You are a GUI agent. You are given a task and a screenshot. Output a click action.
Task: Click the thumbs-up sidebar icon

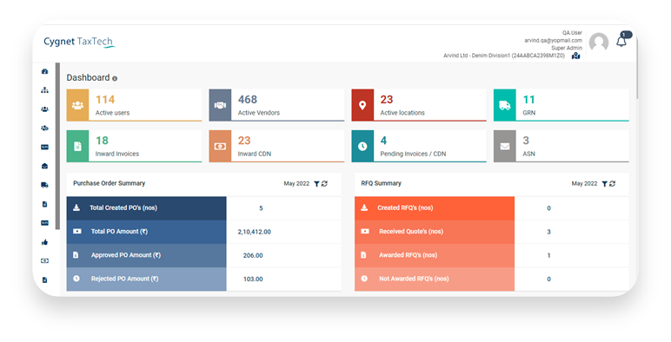44,242
